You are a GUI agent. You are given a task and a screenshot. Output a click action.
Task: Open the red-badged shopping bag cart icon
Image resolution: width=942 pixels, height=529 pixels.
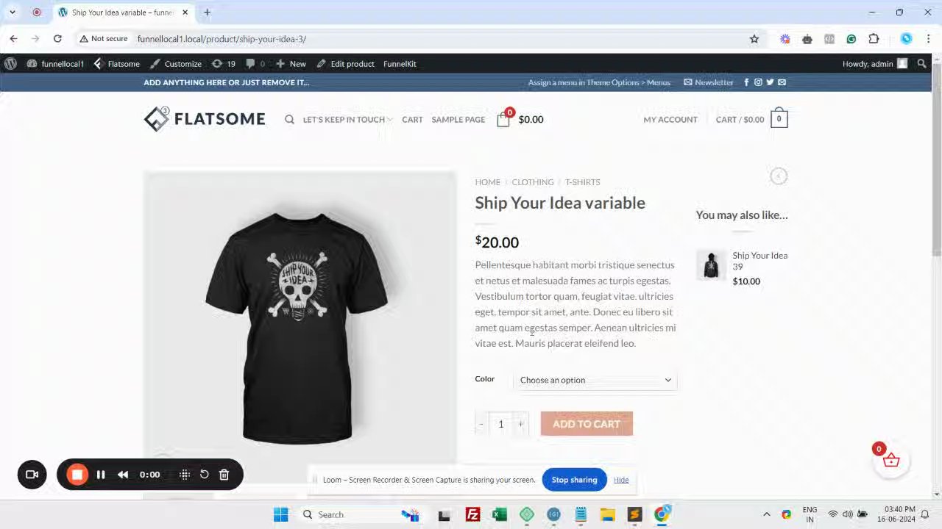pyautogui.click(x=503, y=119)
